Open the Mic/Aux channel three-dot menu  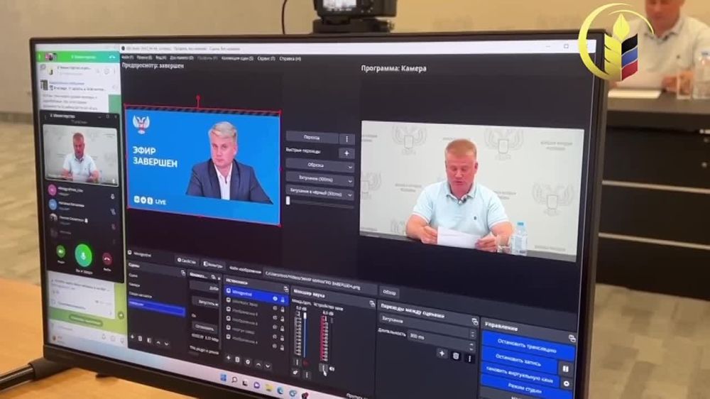(x=297, y=362)
